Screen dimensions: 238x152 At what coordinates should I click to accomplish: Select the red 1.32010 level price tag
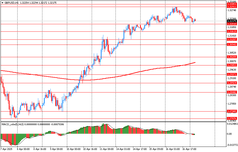(x=232, y=24)
